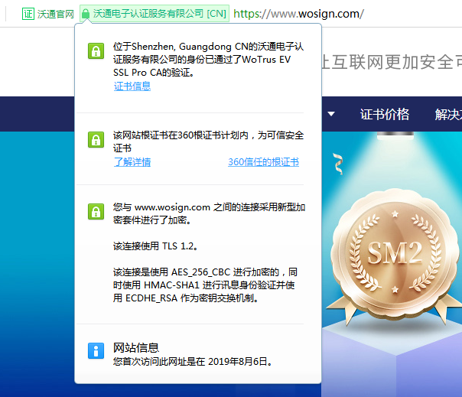
Task: Click the blue info icon for 网站信息
Action: pyautogui.click(x=96, y=351)
